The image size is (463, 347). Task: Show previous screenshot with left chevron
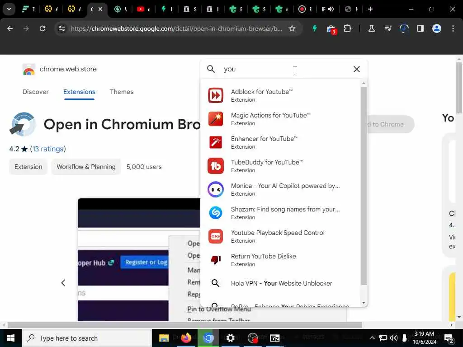point(63,283)
